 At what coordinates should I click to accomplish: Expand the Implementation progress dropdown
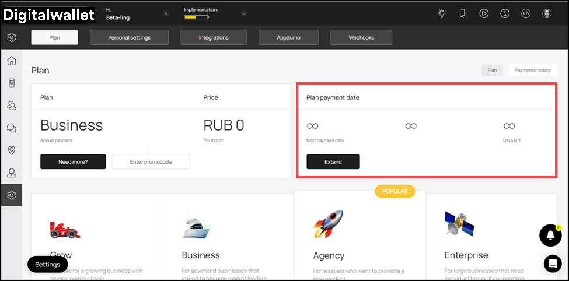point(243,14)
